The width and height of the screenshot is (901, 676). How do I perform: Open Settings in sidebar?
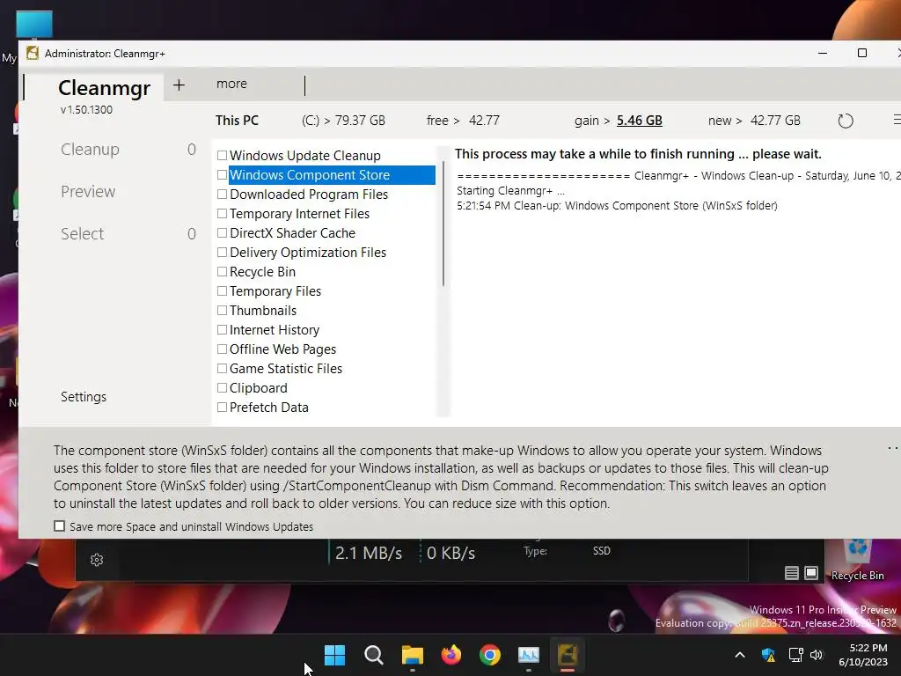[84, 397]
